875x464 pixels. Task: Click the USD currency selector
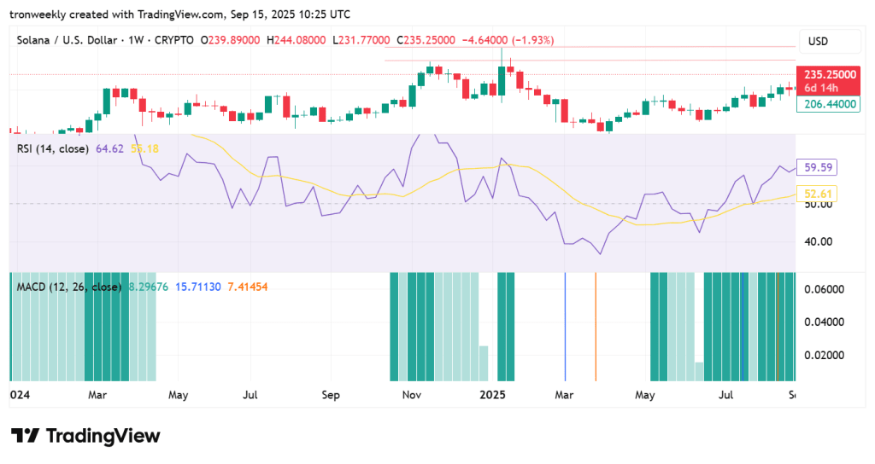point(830,41)
